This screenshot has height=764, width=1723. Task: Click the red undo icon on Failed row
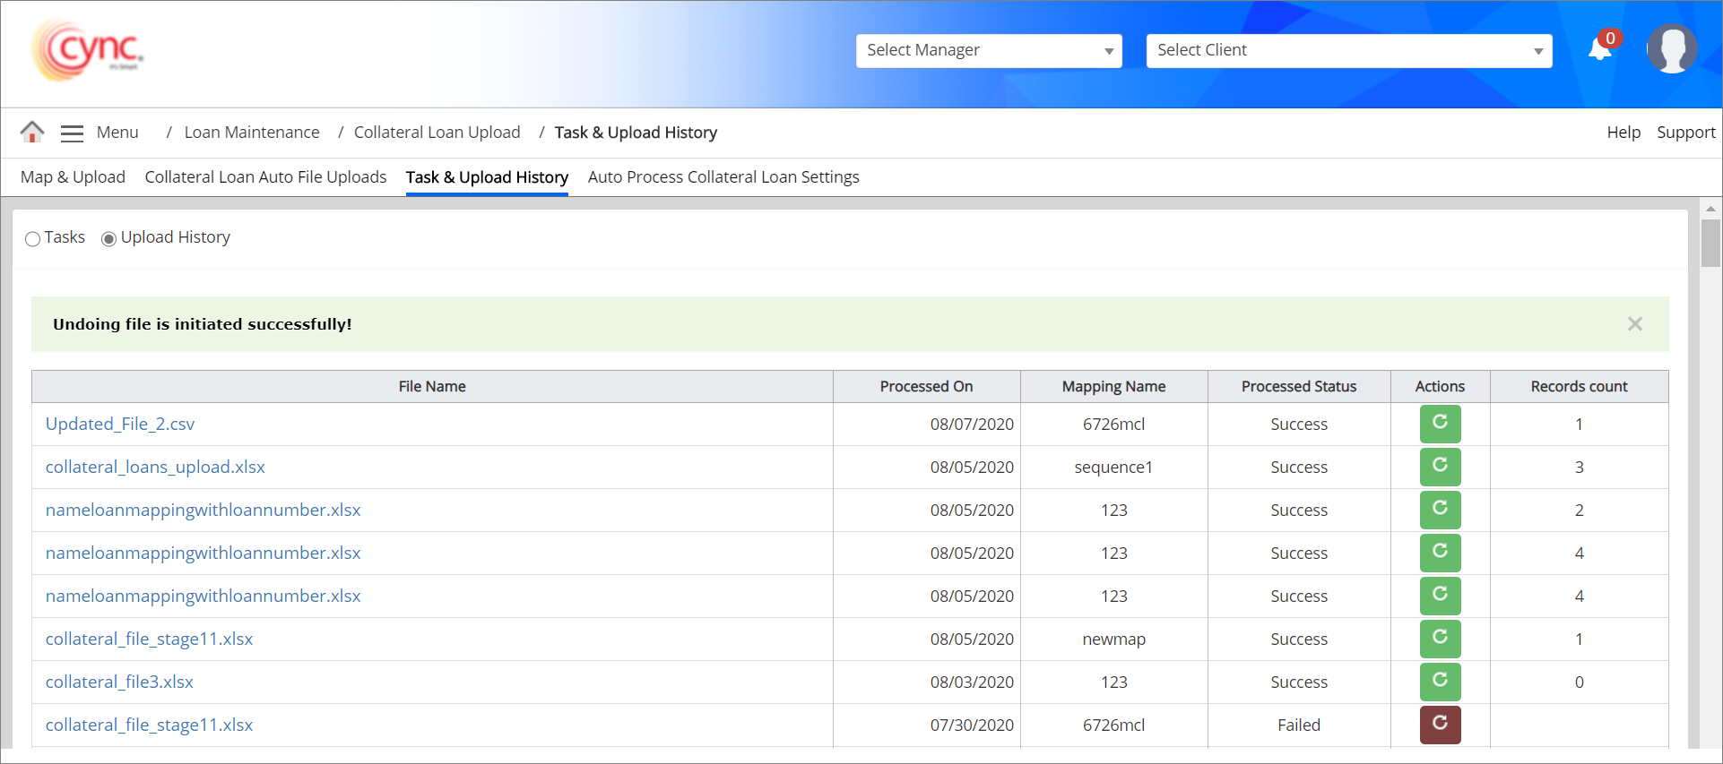(x=1440, y=725)
